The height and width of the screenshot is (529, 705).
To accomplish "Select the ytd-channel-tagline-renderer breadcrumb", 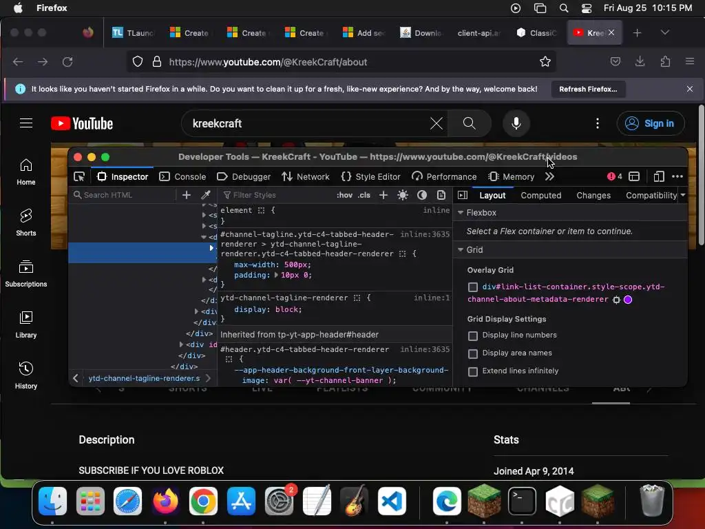I will click(145, 378).
